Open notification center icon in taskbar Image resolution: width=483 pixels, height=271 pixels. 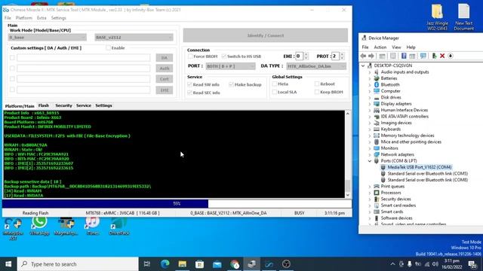(472, 264)
